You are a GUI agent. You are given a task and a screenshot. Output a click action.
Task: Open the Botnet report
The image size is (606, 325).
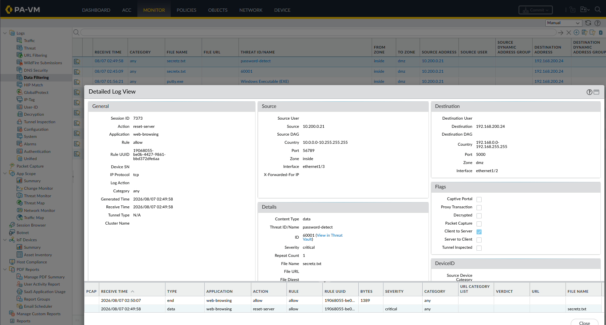click(23, 233)
